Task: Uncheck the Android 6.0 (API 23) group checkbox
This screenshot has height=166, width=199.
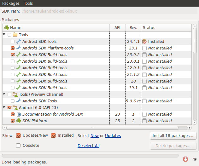Action: pyautogui.click(x=9, y=108)
